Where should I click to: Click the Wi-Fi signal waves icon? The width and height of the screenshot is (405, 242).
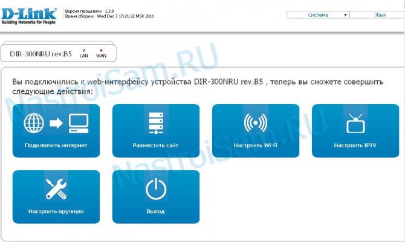click(x=256, y=123)
